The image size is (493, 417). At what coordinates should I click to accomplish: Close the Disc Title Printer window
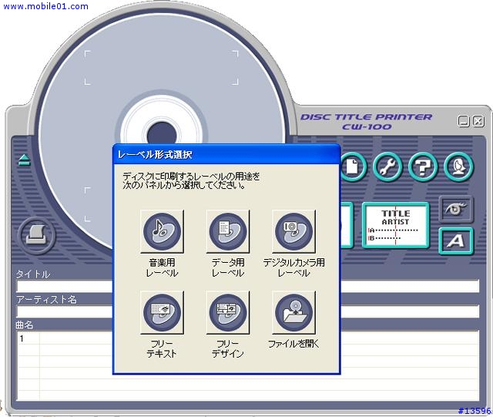point(478,121)
